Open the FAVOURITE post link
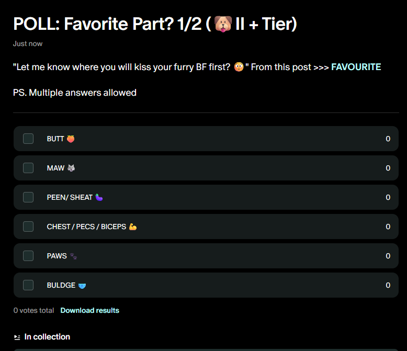 point(356,67)
